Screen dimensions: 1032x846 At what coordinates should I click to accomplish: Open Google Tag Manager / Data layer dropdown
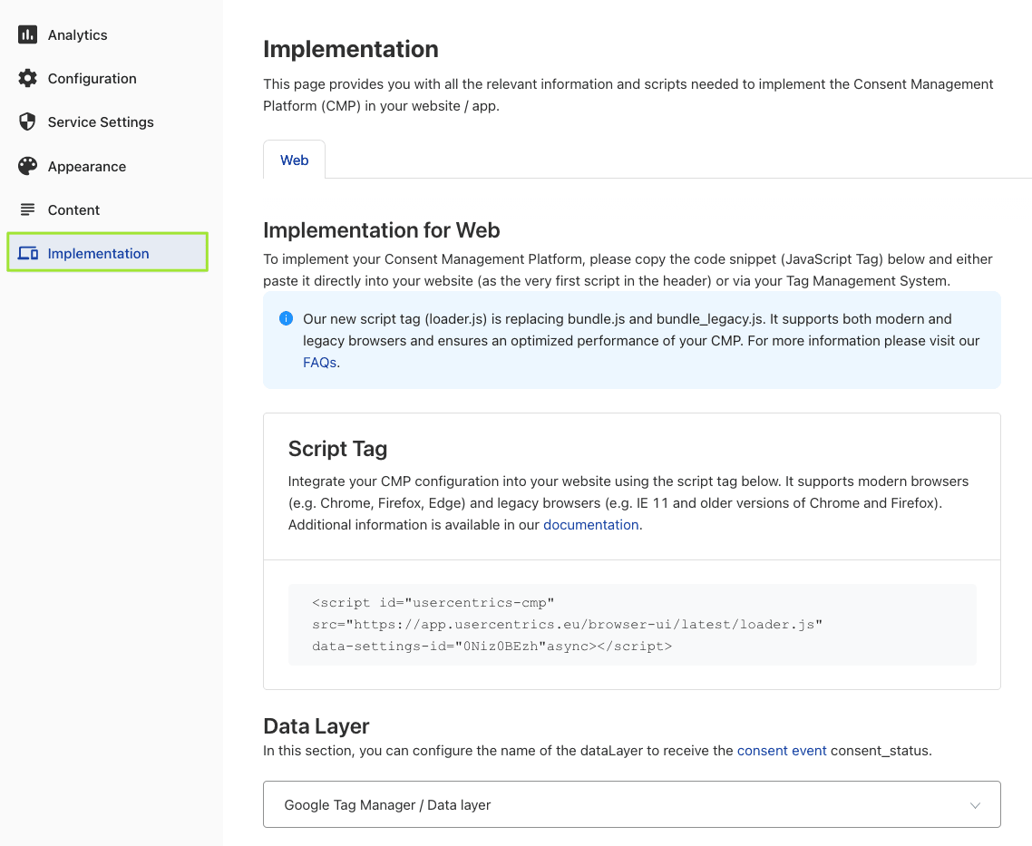(631, 804)
